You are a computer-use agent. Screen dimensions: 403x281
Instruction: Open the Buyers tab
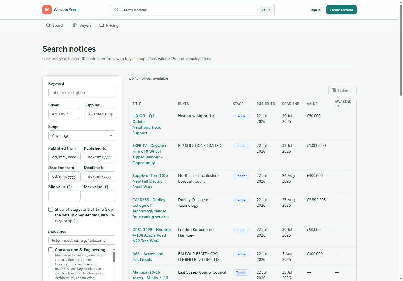[82, 25]
